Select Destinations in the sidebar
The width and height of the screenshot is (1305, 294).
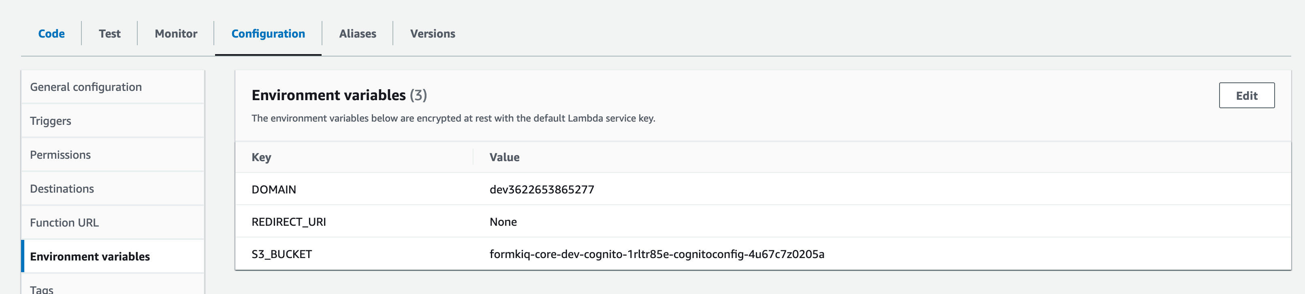click(x=113, y=189)
